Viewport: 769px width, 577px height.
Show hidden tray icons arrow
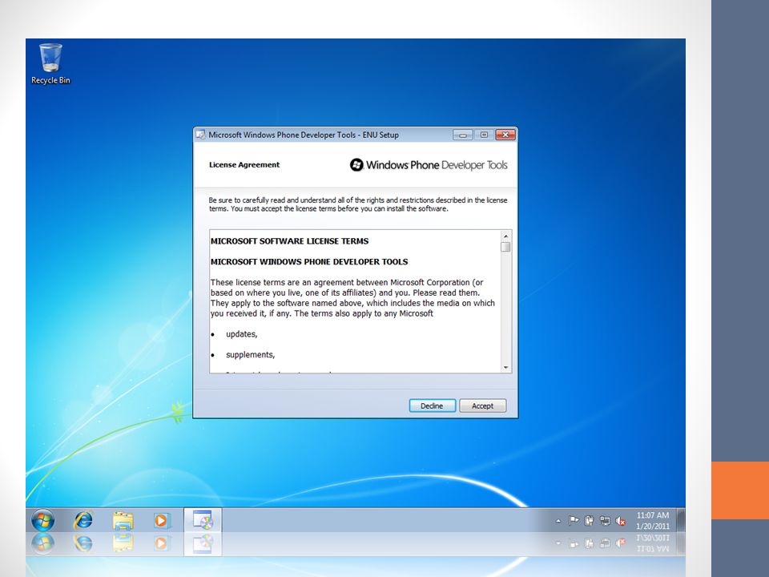click(558, 521)
